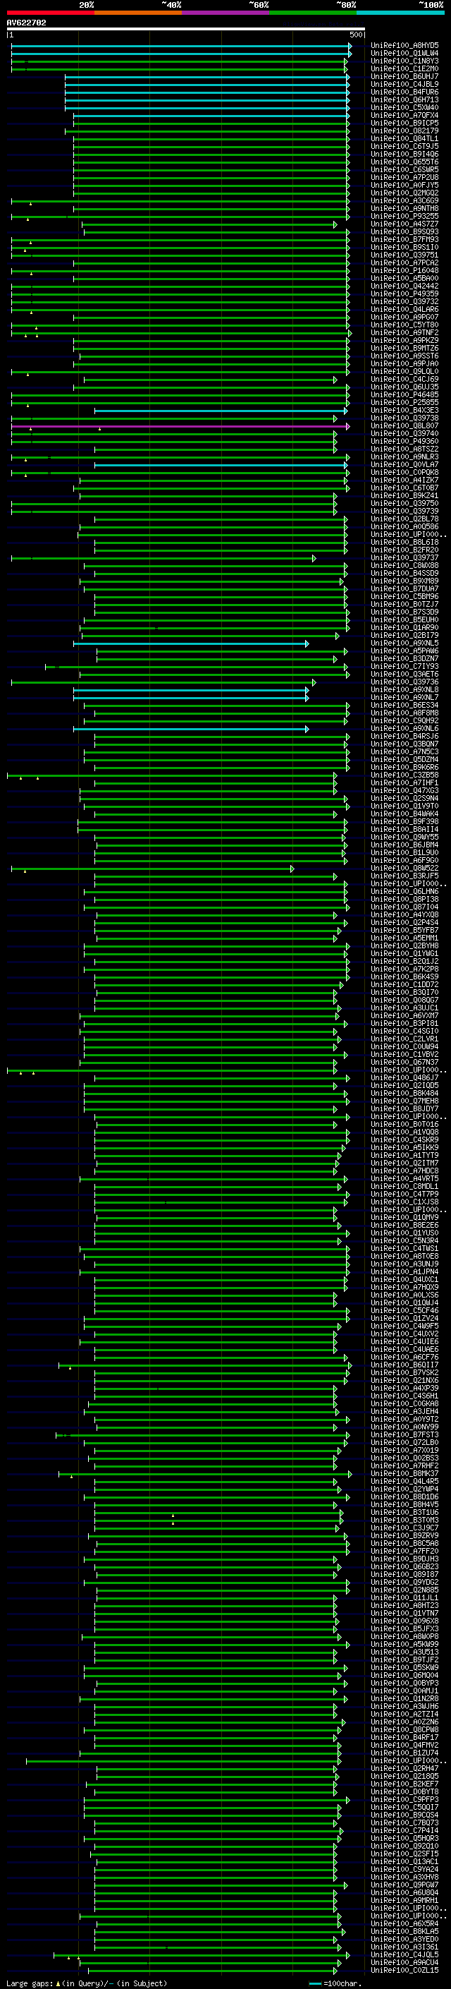Screen dimensions: 451x1989
Task: Select label UniRef100_A4S7Z7
Action: 404,224
